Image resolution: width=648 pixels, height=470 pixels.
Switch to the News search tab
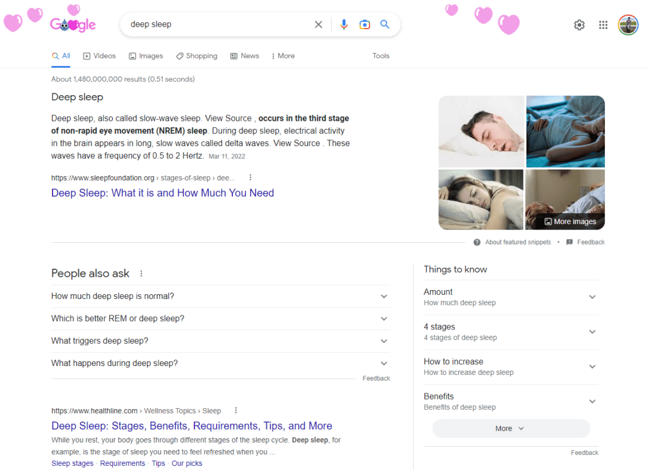(245, 55)
